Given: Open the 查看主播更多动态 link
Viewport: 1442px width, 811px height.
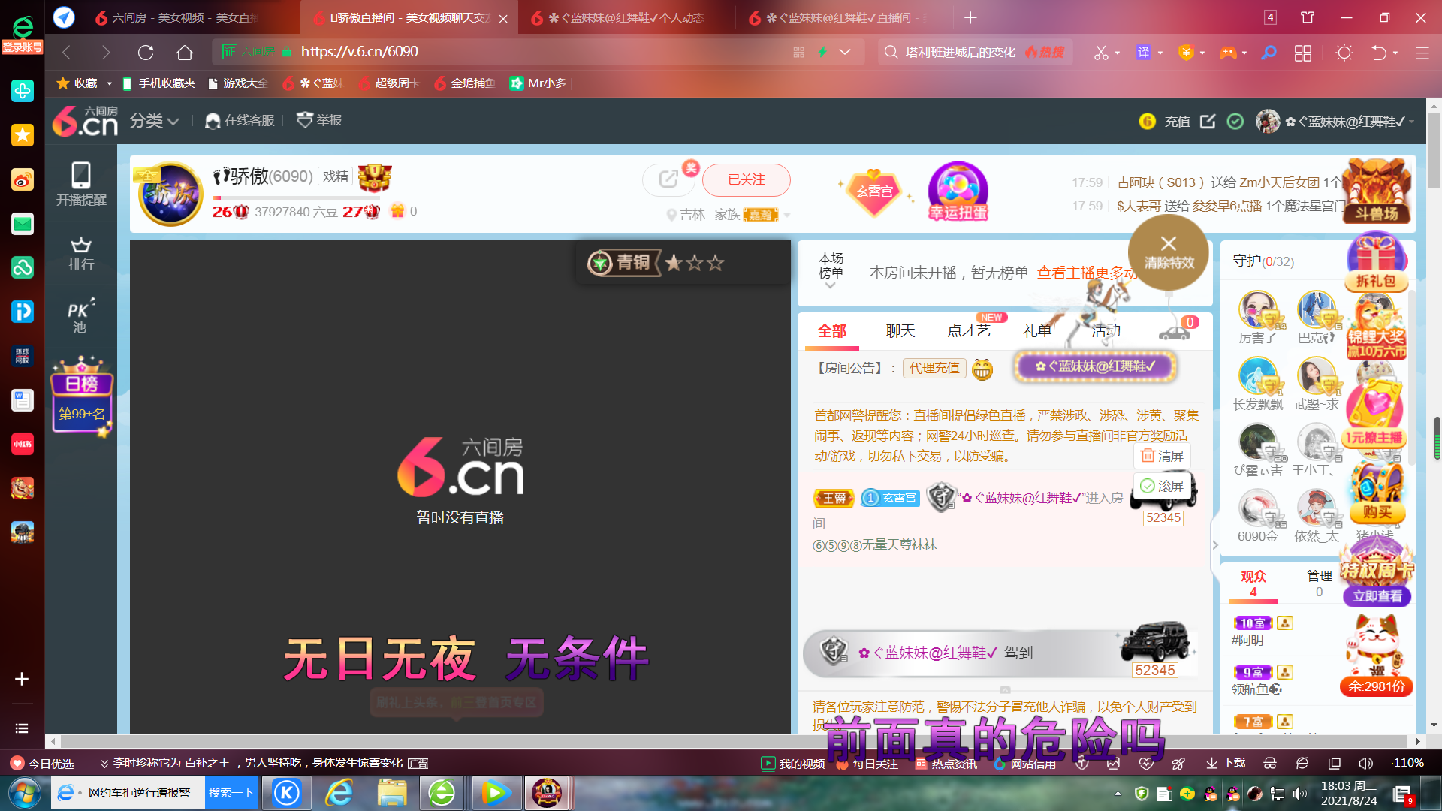Looking at the screenshot, I should (x=1087, y=273).
